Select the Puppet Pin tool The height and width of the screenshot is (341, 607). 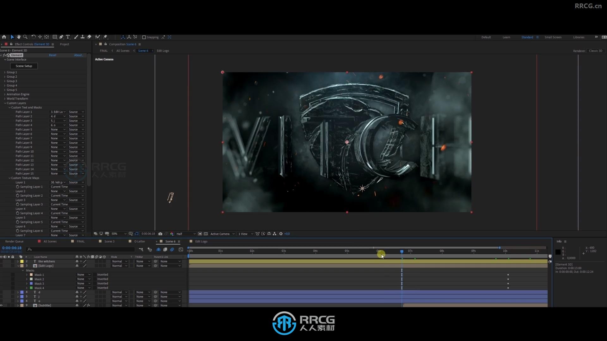pyautogui.click(x=105, y=37)
